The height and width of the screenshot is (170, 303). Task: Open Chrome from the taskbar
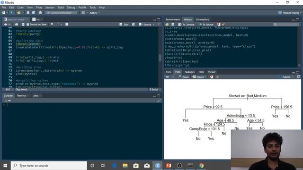click(201, 166)
